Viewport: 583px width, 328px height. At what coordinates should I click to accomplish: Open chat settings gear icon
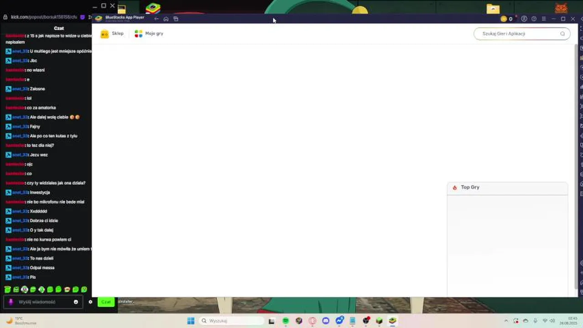point(90,302)
